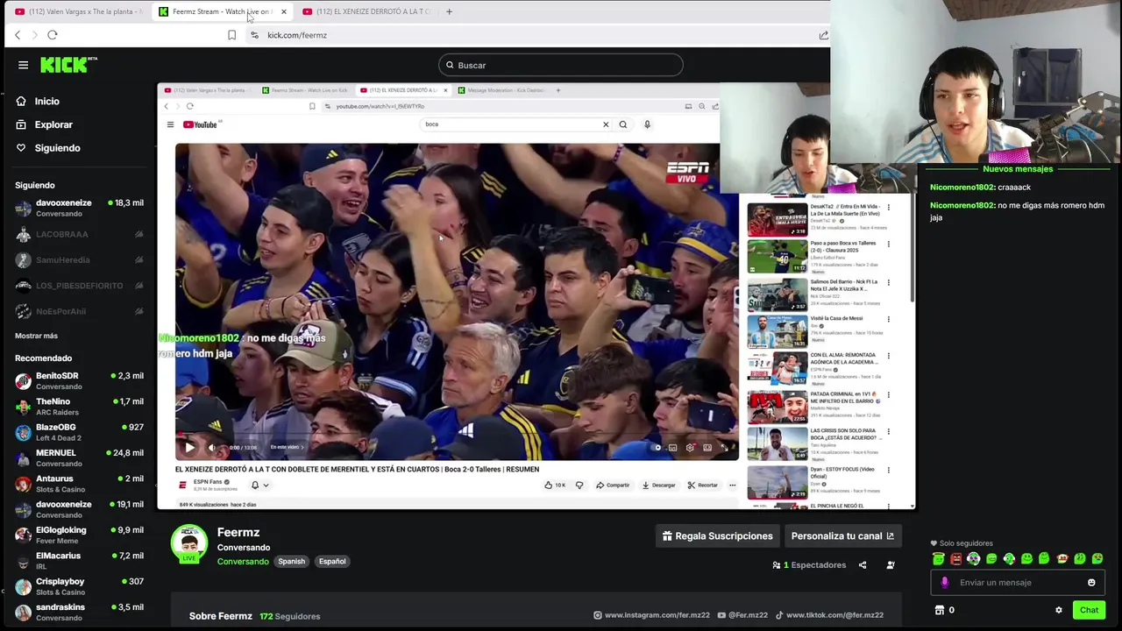The image size is (1122, 631).
Task: Open recommended channel MERNUEL
Action: (x=79, y=457)
